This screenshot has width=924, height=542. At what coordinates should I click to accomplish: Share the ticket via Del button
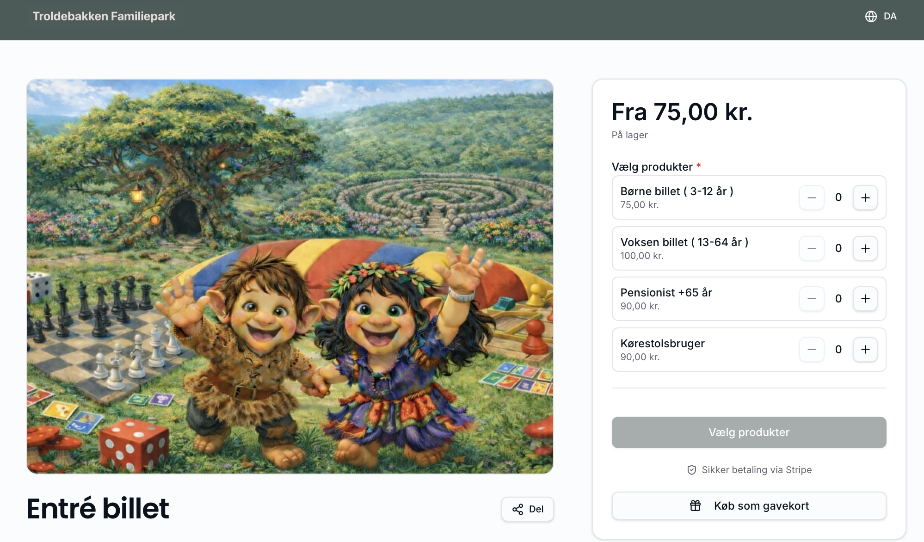click(528, 509)
